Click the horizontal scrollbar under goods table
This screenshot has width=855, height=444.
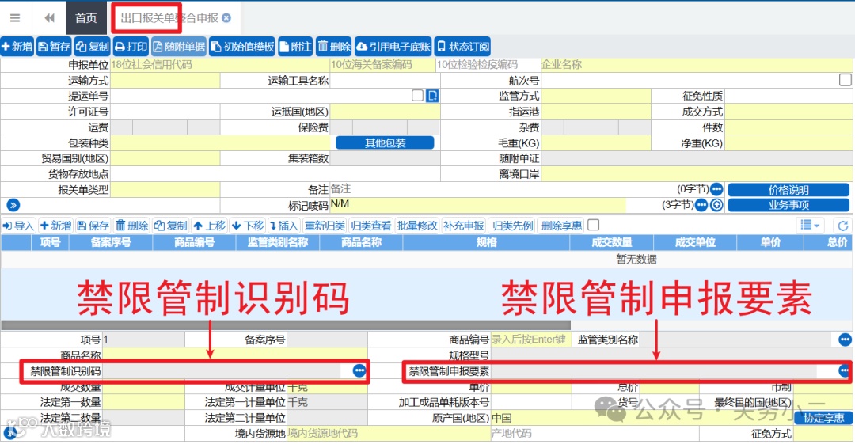[286, 325]
